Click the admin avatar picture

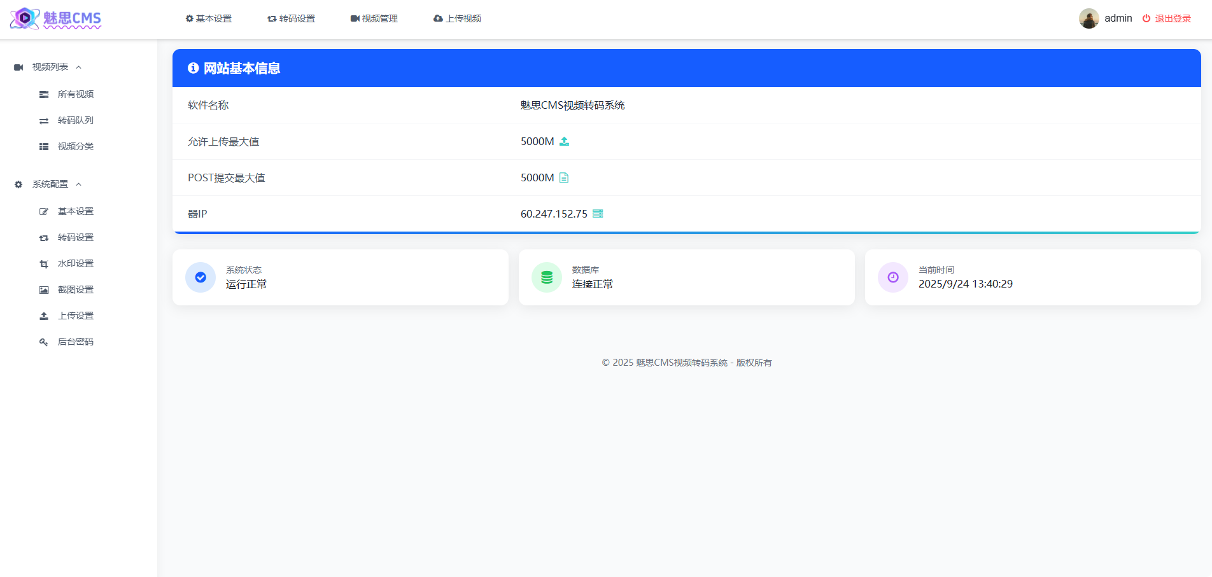(x=1089, y=18)
